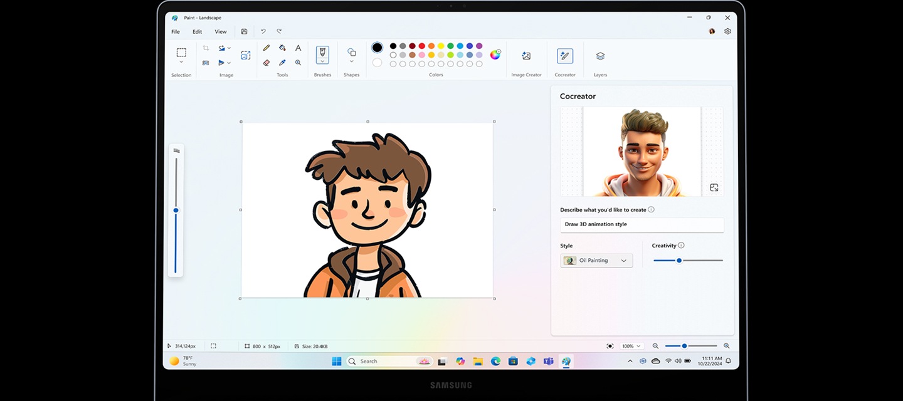This screenshot has height=401, width=903.
Task: Pick the Color picker eyedropper tool
Action: coord(282,63)
